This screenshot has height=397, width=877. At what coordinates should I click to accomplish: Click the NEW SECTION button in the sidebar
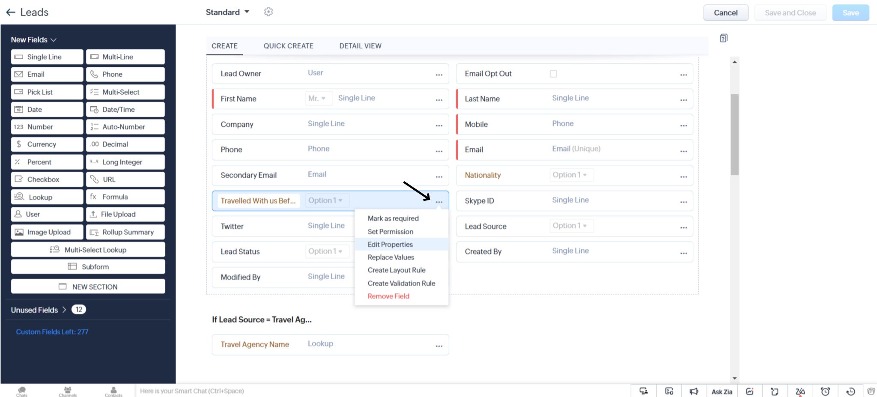88,287
